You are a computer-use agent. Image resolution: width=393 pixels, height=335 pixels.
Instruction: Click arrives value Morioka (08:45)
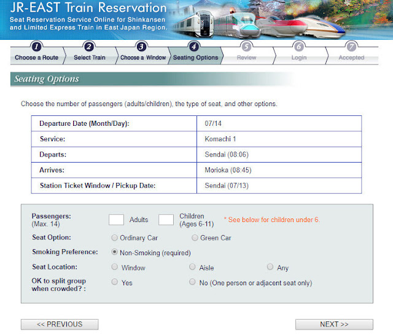(228, 170)
